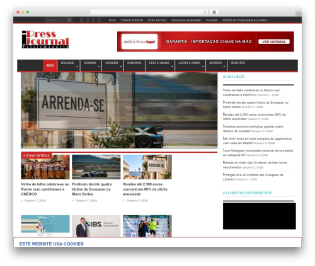Open sidebar link Vinho de talha candidatura UNESCO
This screenshot has height=266, width=315.
[x=251, y=92]
